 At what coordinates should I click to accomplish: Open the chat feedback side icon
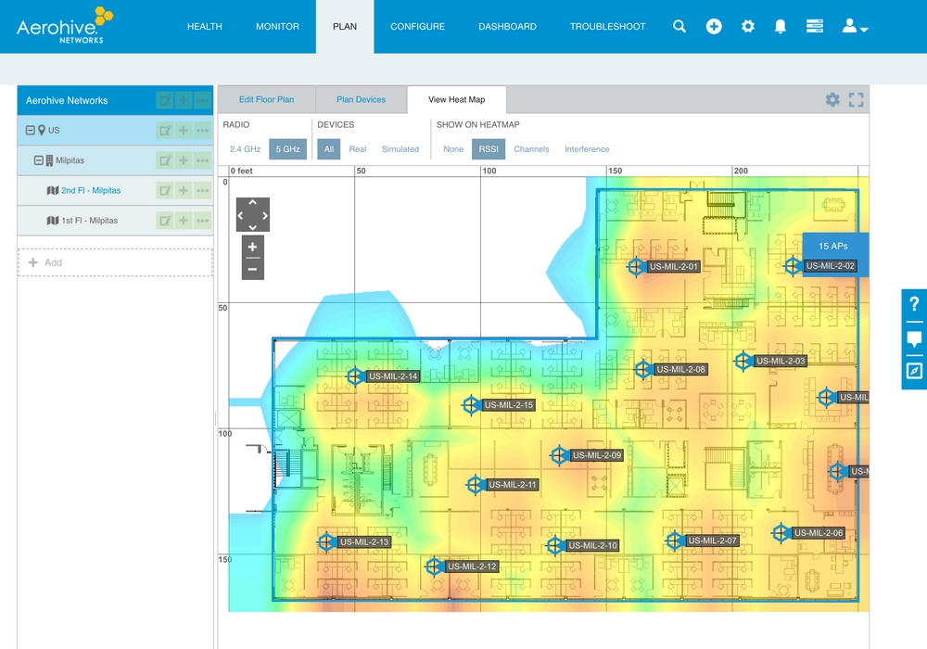(914, 338)
